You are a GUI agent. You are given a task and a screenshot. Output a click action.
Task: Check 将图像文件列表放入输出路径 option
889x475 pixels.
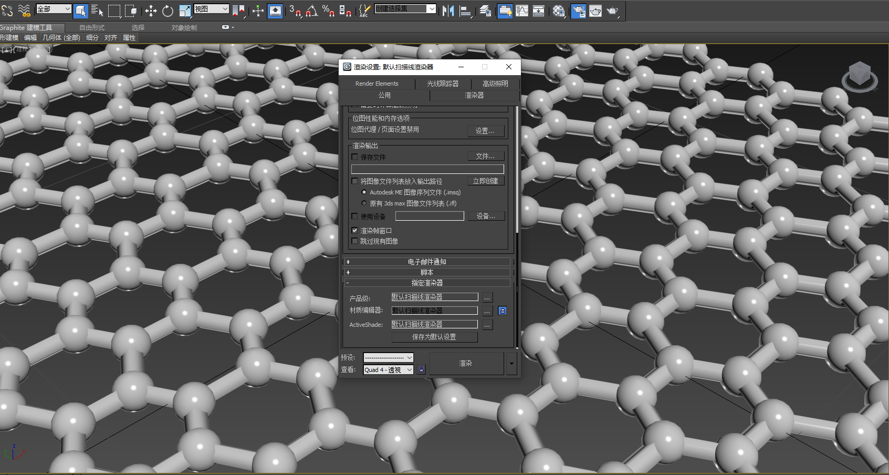354,181
